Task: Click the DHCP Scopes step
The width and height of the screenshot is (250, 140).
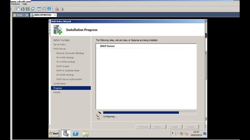Action: coord(63,66)
